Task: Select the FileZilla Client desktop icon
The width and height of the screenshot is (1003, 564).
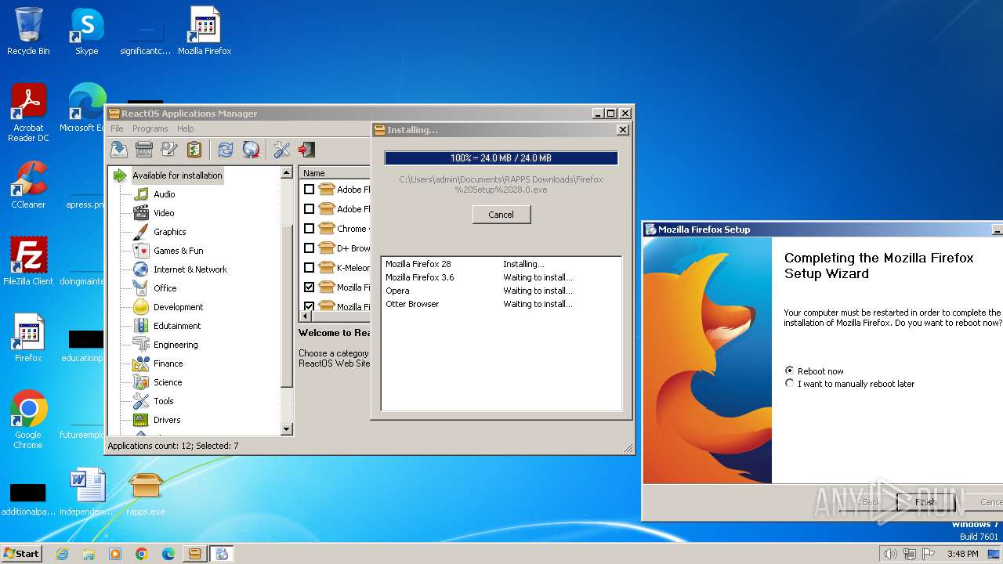Action: [x=28, y=262]
